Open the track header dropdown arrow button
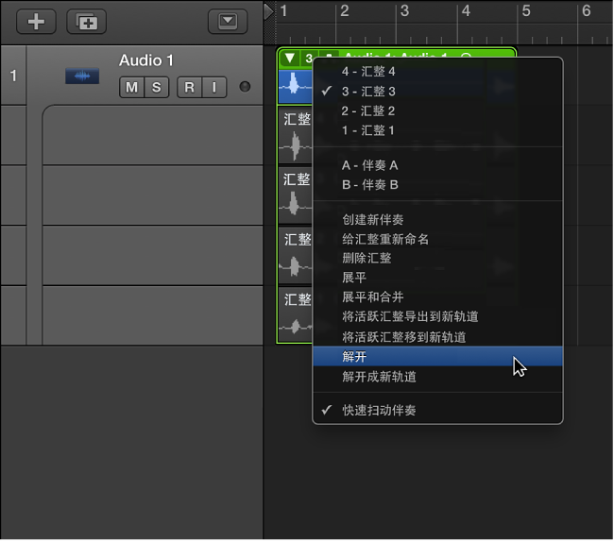Viewport: 614px width, 542px height. pyautogui.click(x=228, y=22)
